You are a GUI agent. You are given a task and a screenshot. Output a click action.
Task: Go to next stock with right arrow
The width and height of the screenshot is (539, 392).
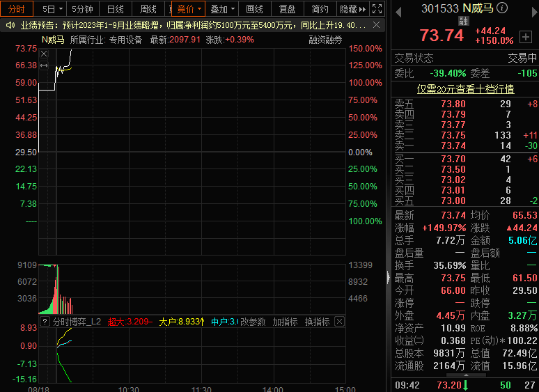coord(535,13)
